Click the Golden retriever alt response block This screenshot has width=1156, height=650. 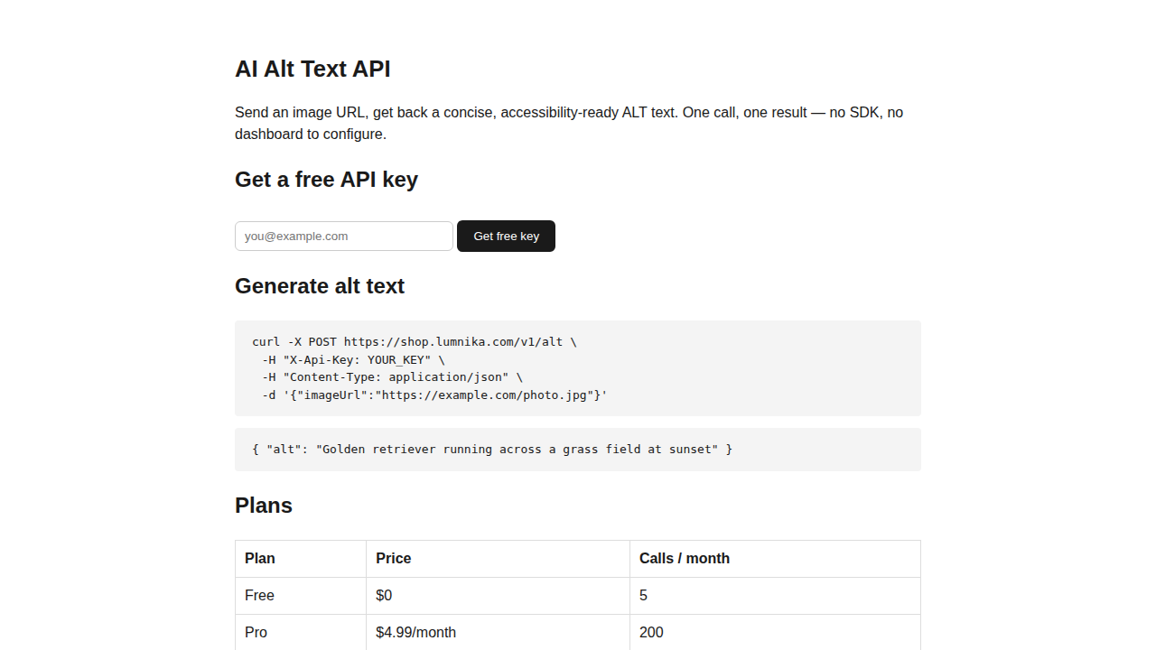point(578,450)
